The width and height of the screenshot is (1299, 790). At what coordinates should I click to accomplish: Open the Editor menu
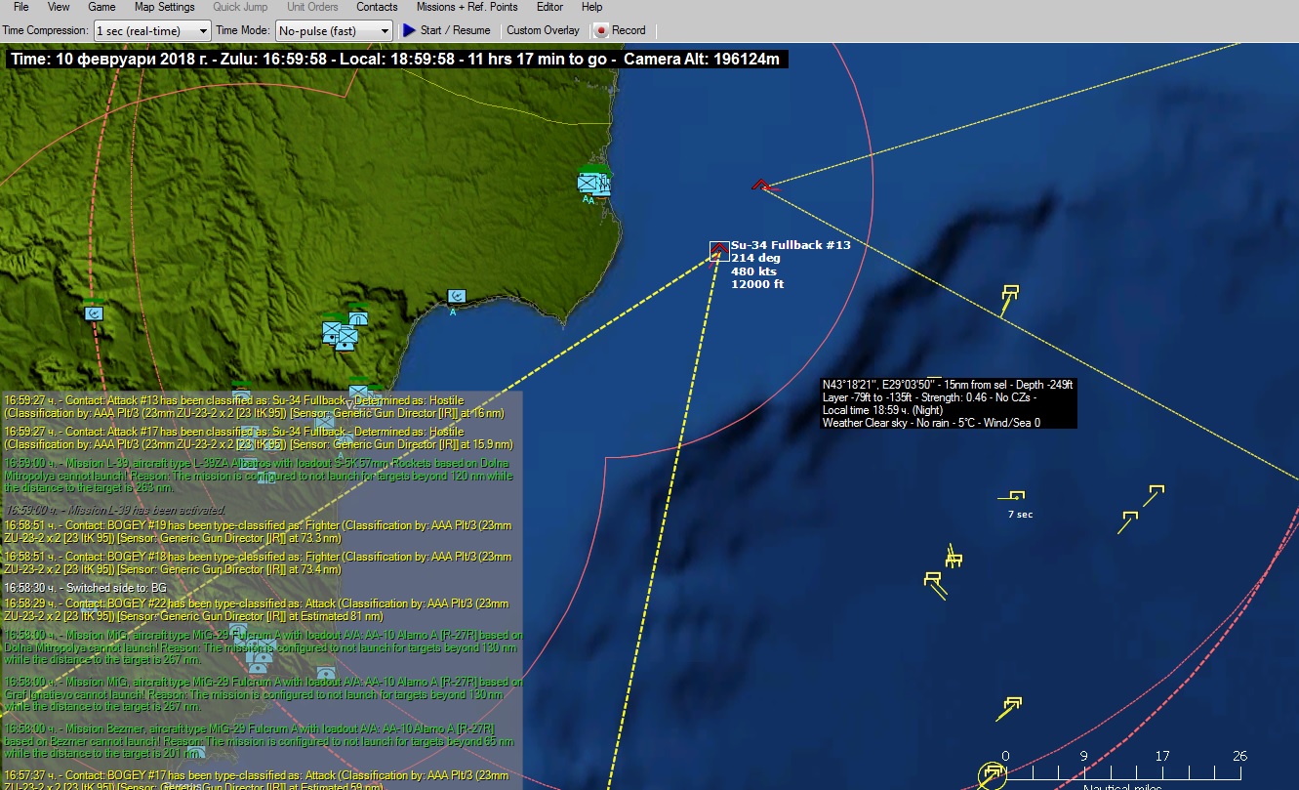[x=549, y=7]
